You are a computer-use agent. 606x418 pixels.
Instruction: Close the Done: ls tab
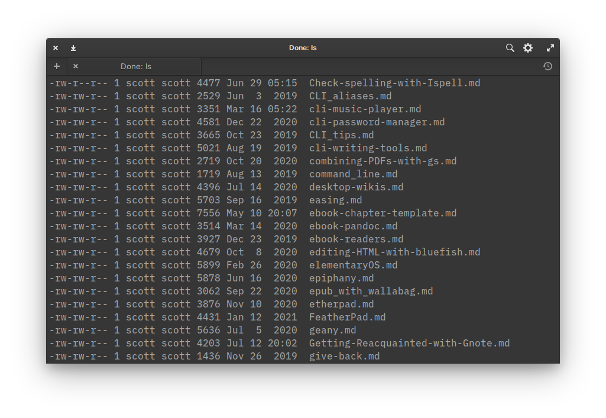pos(75,66)
